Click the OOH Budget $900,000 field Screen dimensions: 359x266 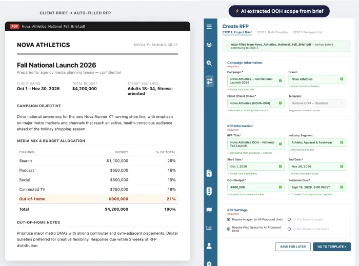pos(256,187)
